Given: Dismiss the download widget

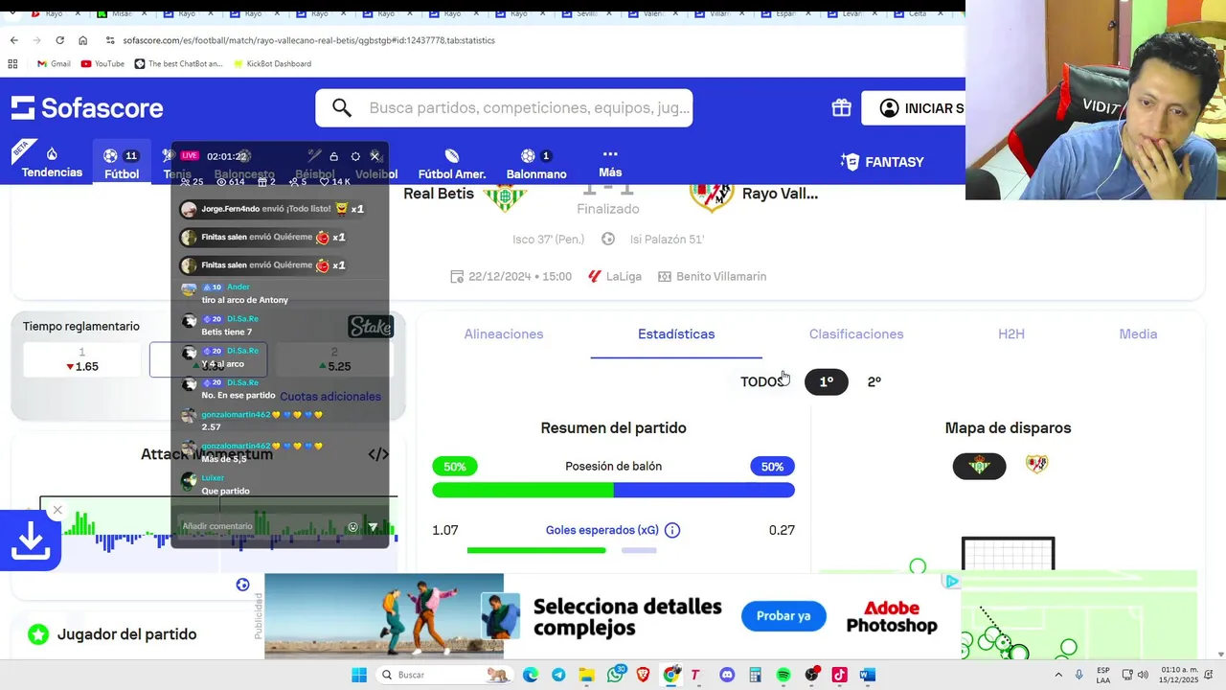Looking at the screenshot, I should [x=57, y=510].
